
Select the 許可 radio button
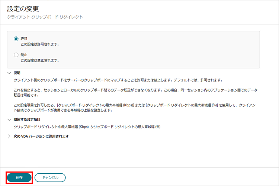tap(16, 38)
